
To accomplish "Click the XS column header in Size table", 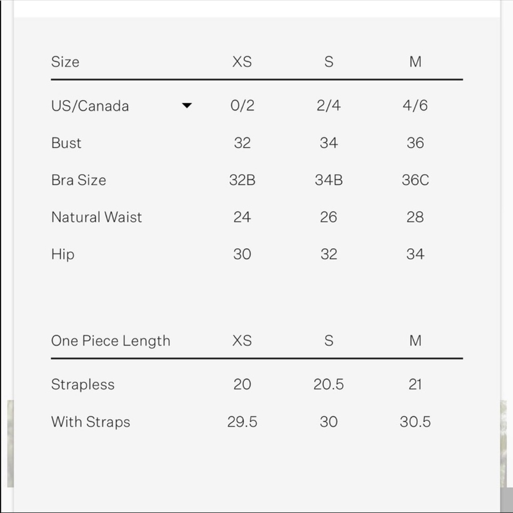I will 242,62.
